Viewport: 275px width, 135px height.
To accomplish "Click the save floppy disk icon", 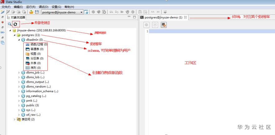I will (37, 12).
